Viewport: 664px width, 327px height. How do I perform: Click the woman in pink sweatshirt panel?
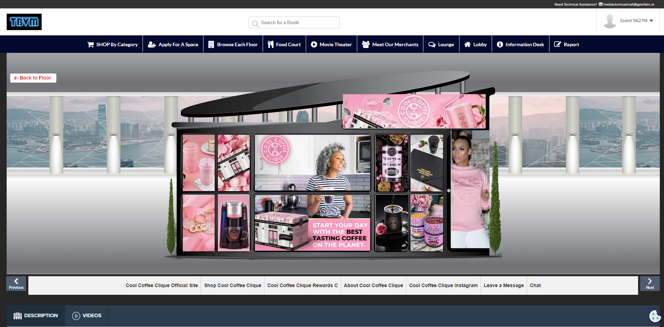pyautogui.click(x=470, y=189)
